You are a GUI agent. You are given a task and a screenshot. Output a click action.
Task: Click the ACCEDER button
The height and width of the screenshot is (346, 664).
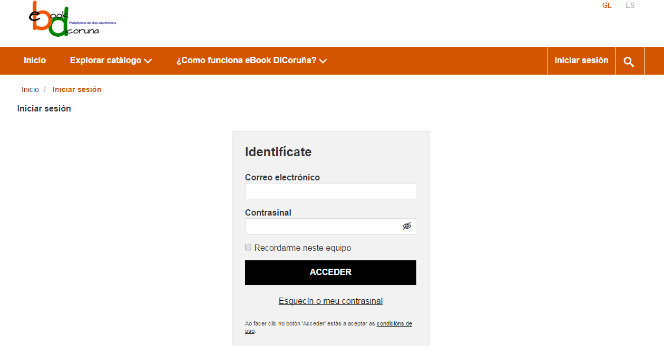point(330,272)
